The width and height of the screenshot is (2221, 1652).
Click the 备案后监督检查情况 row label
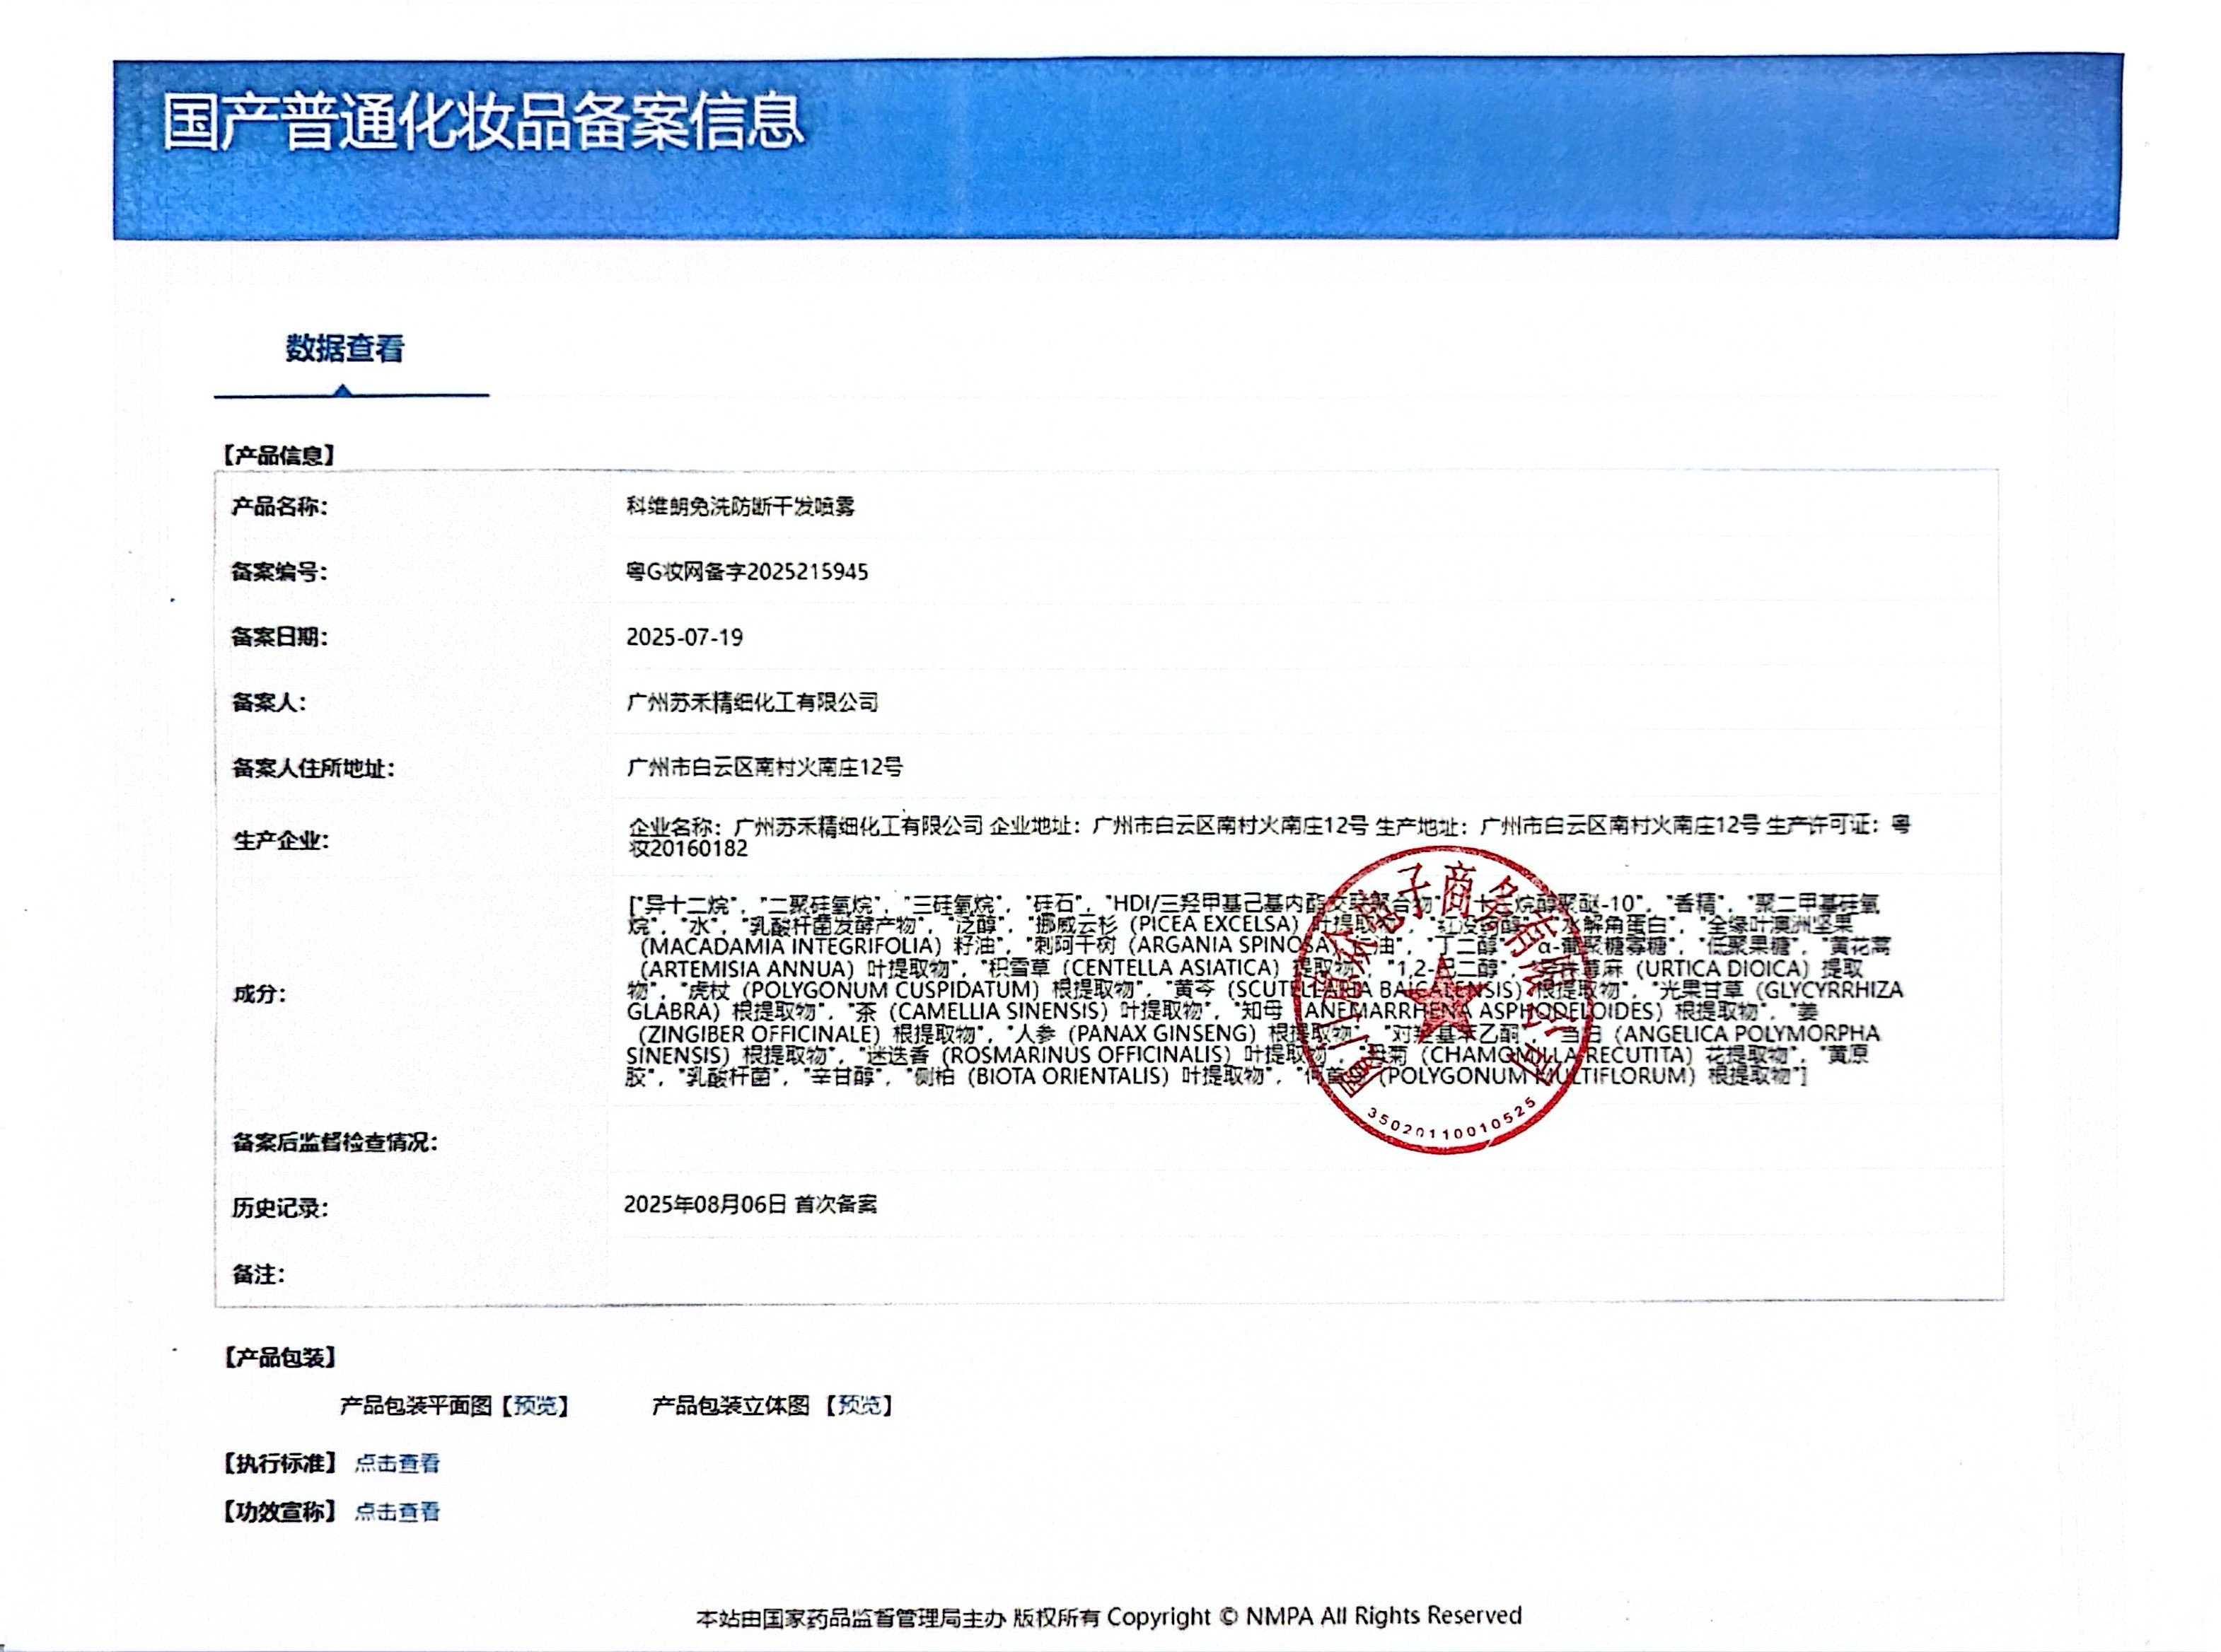[334, 1142]
